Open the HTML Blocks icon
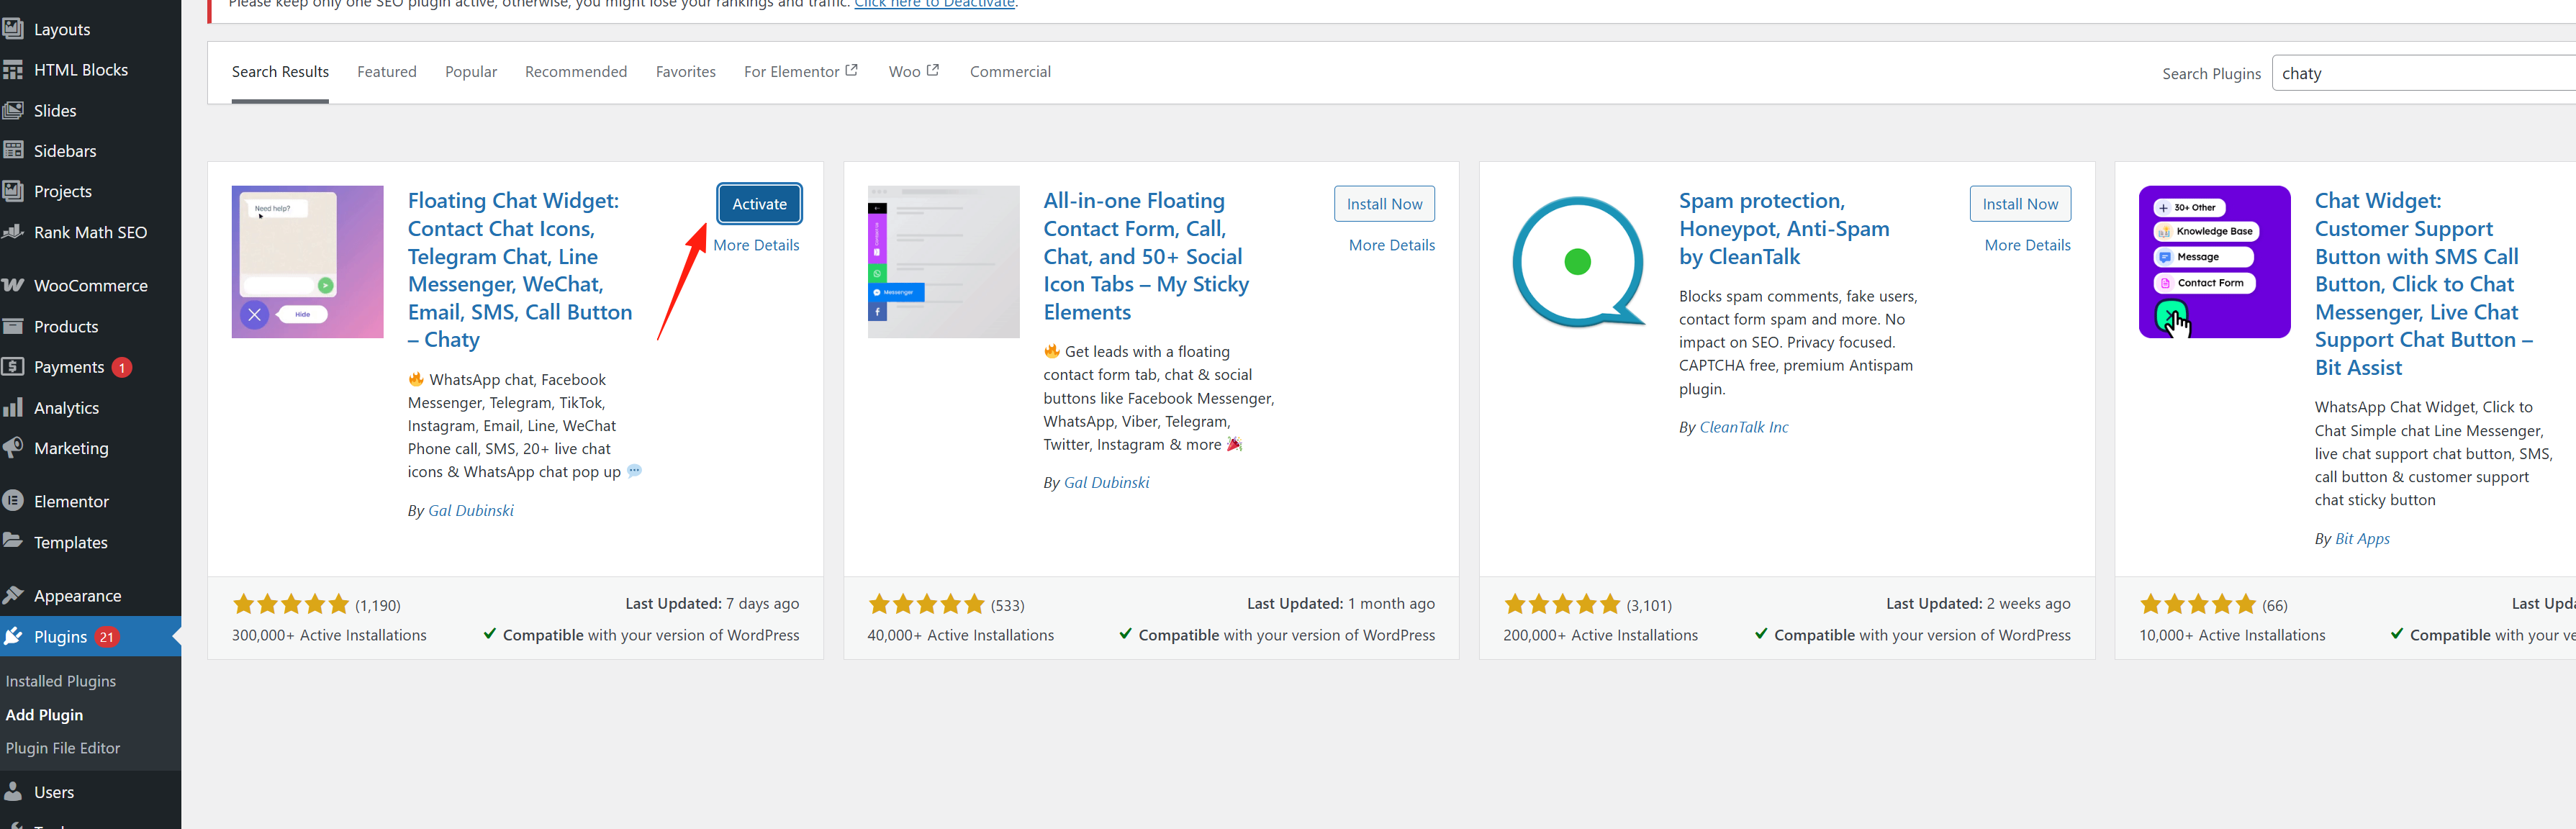Viewport: 2576px width, 829px height. (13, 70)
